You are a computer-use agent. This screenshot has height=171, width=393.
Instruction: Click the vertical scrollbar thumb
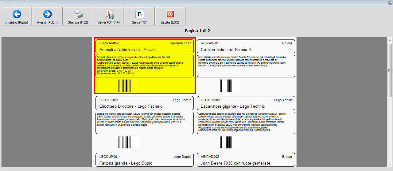coord(389,70)
